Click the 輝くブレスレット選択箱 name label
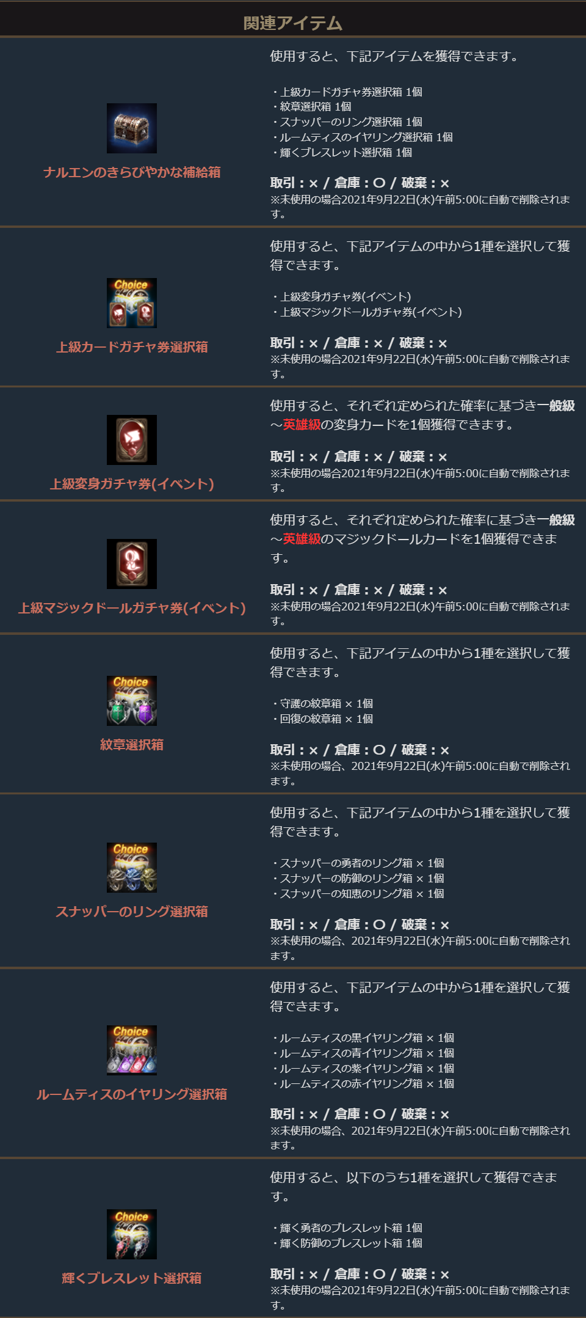The image size is (586, 1318). point(132,1278)
